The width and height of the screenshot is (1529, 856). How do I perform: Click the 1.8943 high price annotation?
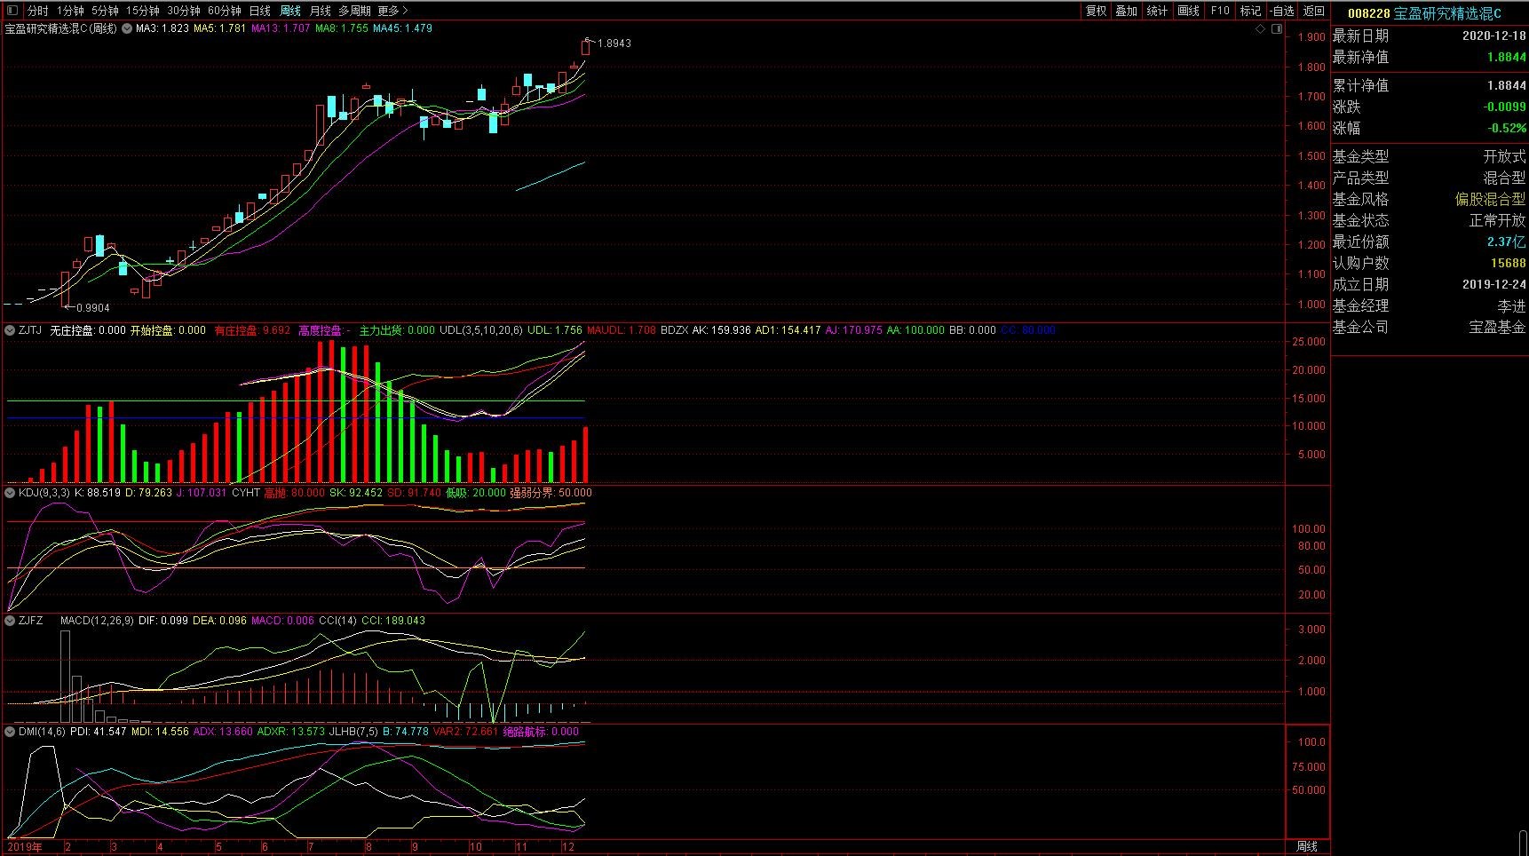click(x=614, y=44)
